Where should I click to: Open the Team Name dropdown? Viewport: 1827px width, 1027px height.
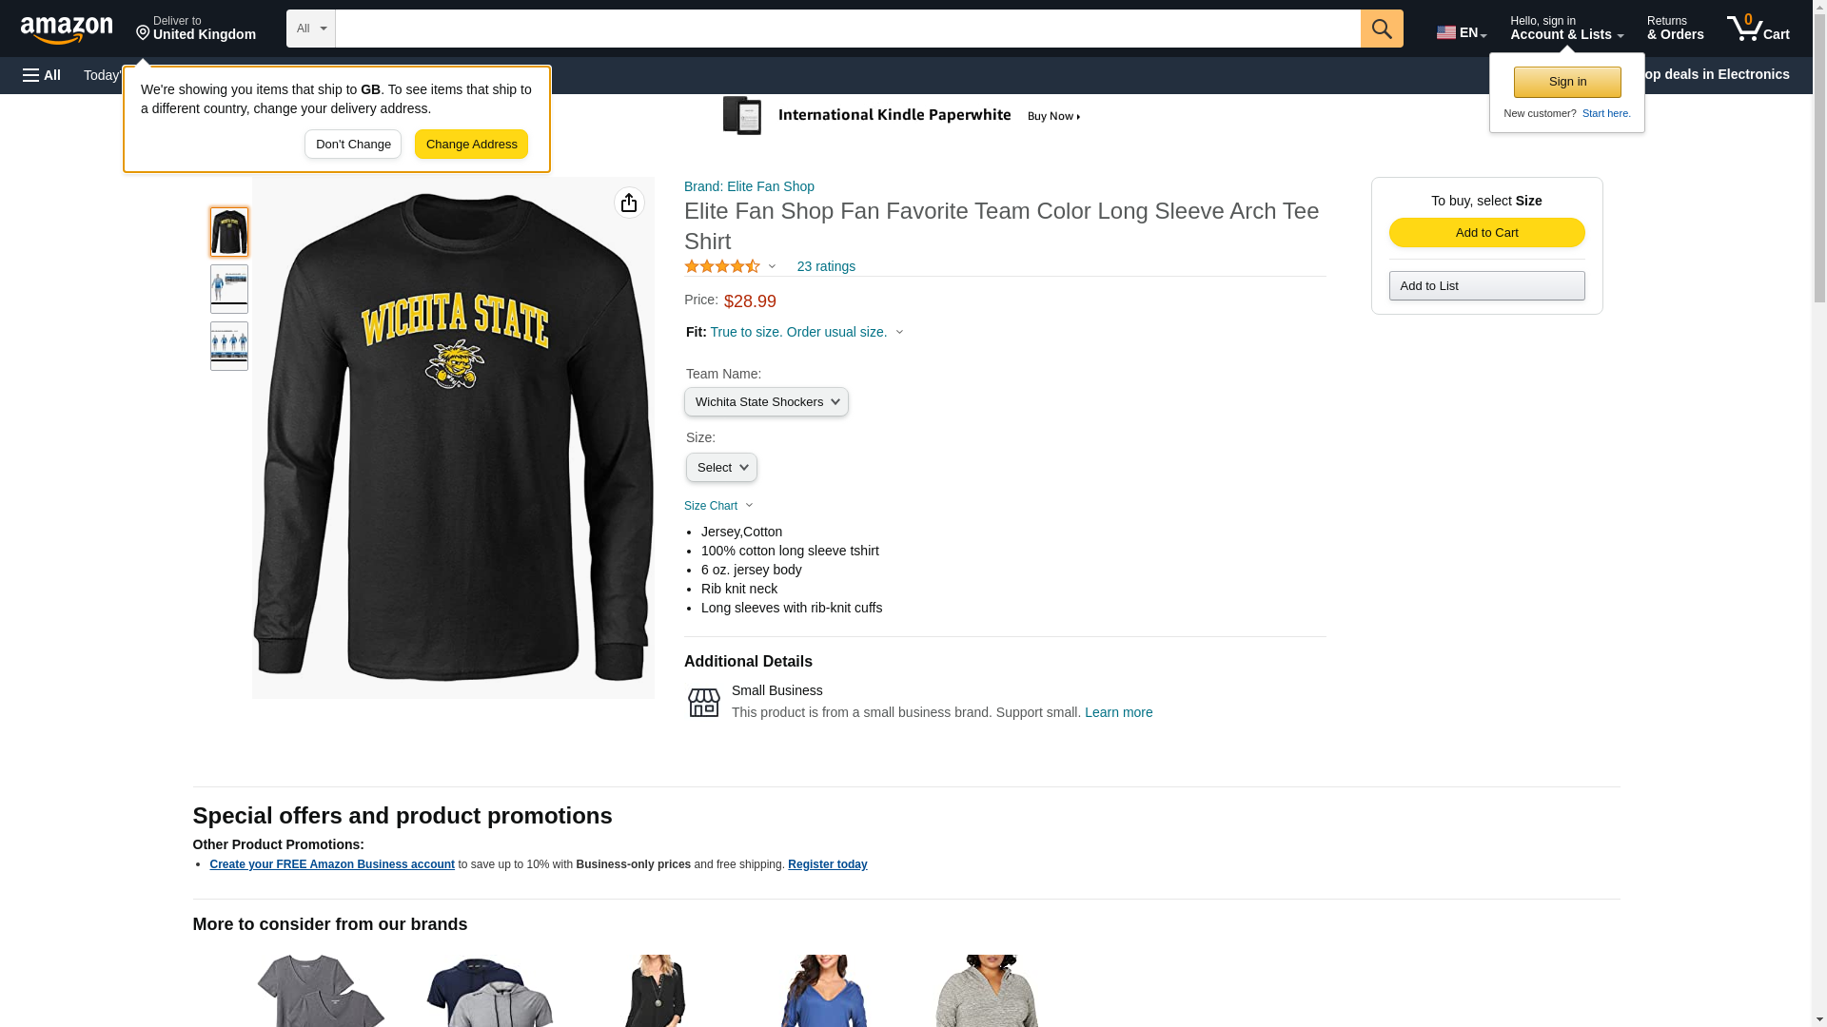click(766, 402)
